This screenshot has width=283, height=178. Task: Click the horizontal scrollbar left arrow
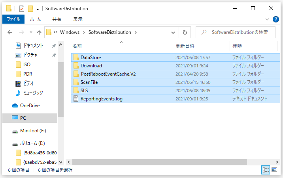[x=69, y=162]
